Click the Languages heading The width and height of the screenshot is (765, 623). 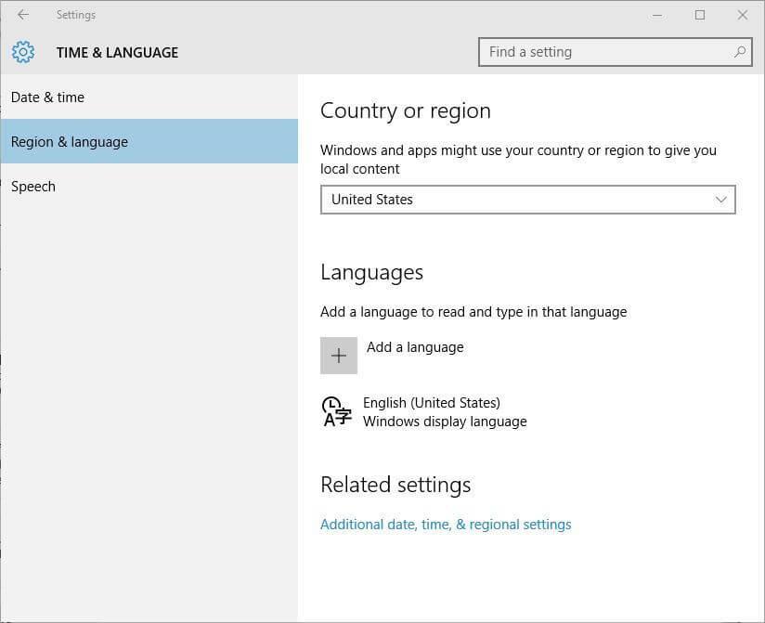pos(371,273)
